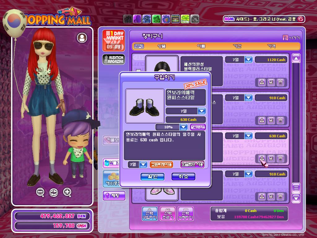This screenshot has width=317, height=238.
Task: Click the 기간 column header
Action: tap(237, 46)
